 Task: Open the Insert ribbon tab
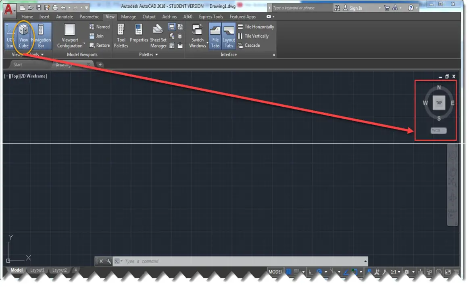pos(44,17)
